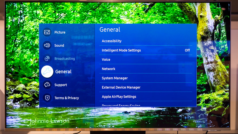Select the Terms & Privacy label
Image resolution: width=238 pixels, height=134 pixels.
pyautogui.click(x=67, y=98)
